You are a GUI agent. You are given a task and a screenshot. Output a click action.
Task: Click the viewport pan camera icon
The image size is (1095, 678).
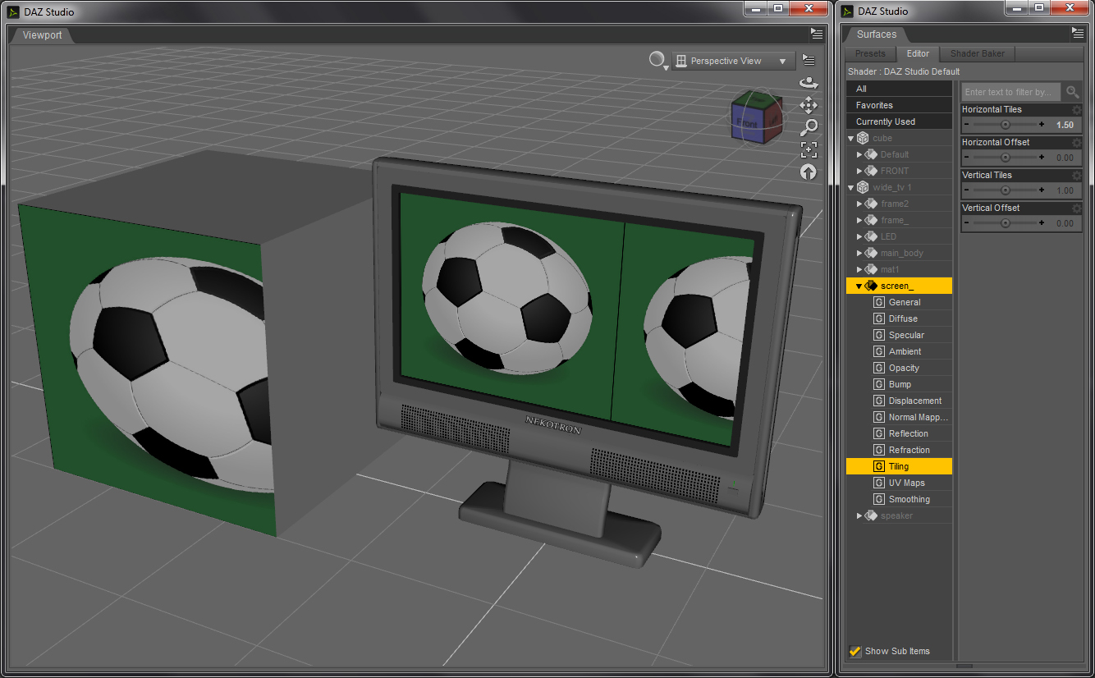pos(809,105)
